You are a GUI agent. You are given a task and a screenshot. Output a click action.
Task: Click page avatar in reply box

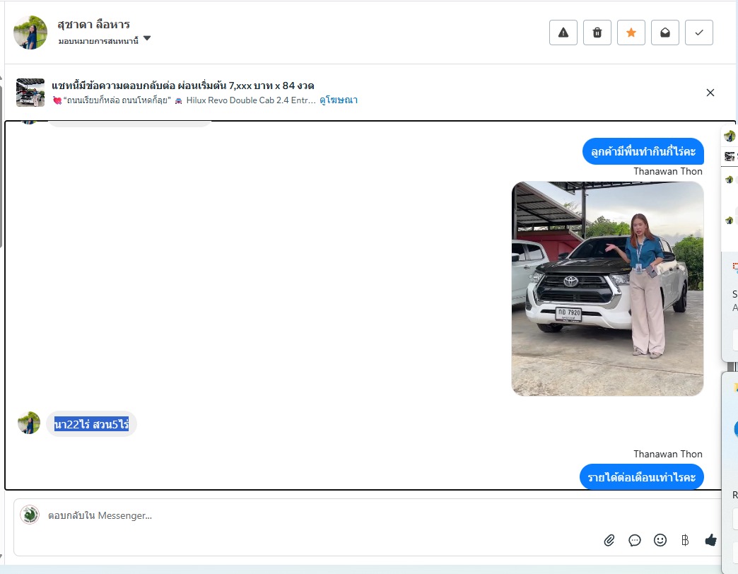[30, 515]
